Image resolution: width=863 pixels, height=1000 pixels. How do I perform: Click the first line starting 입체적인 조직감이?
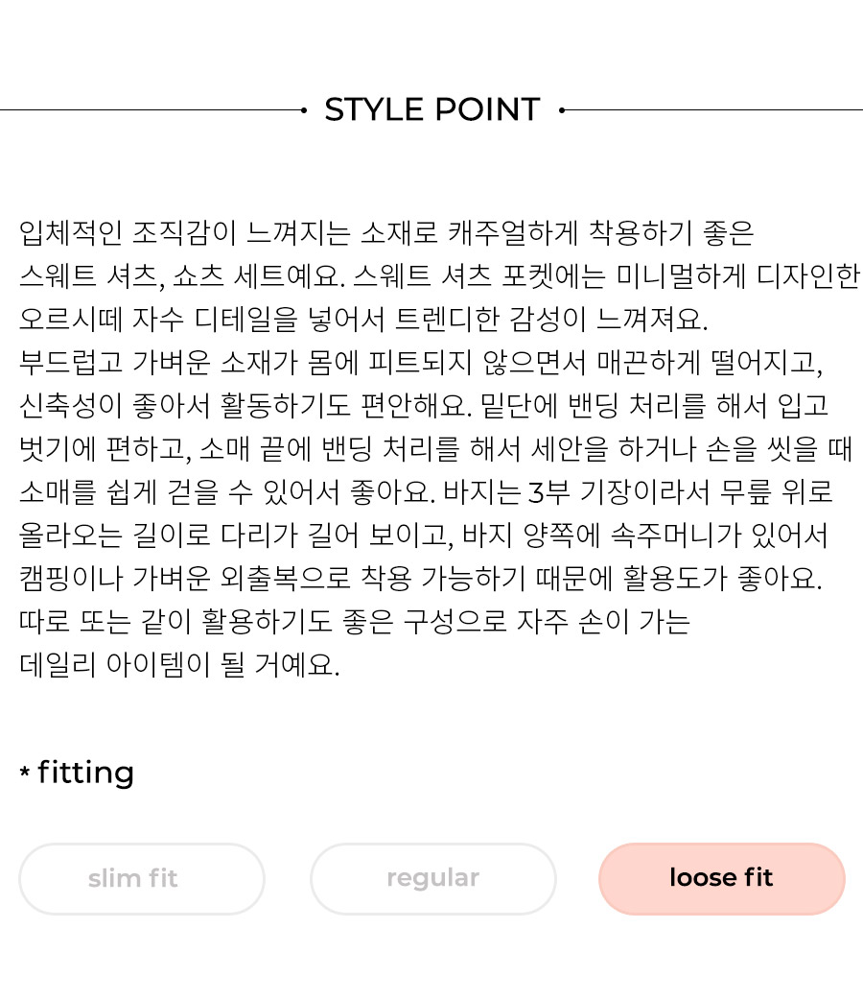386,233
